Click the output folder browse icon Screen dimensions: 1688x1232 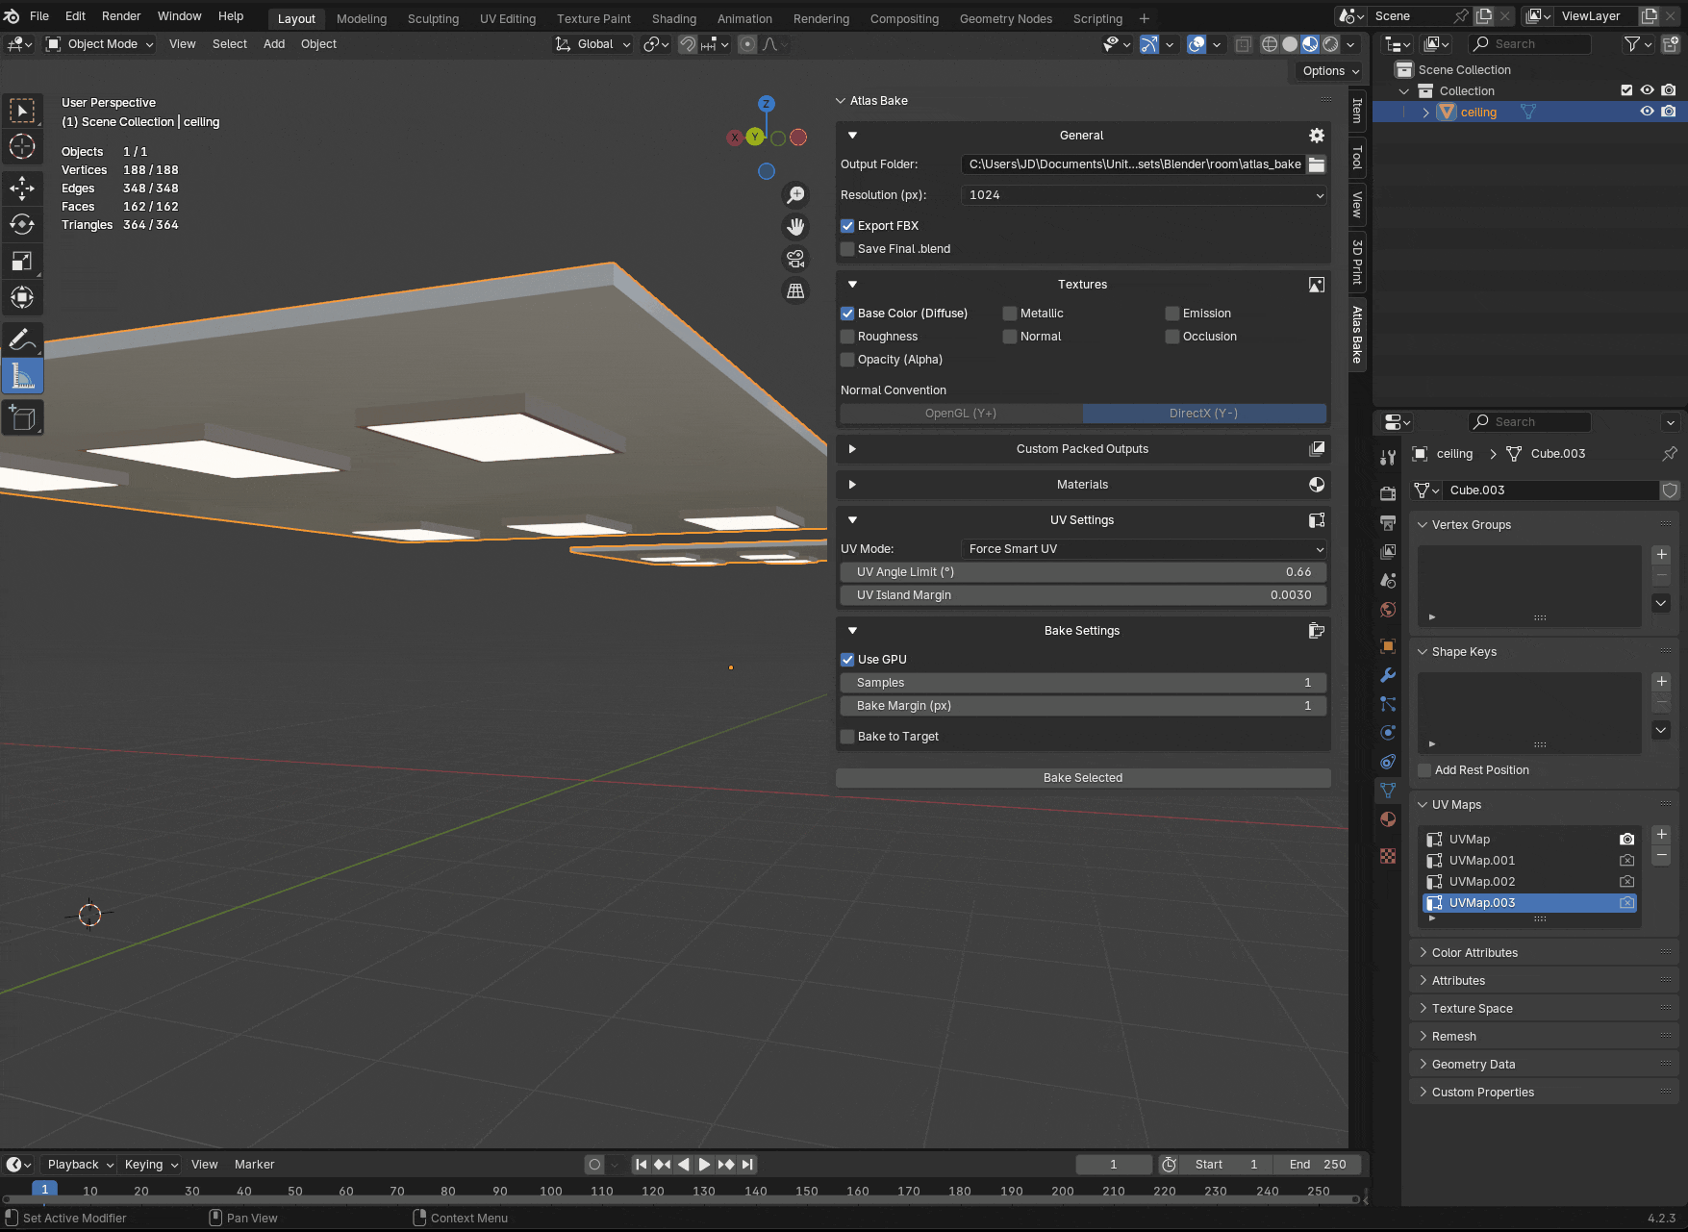[1317, 164]
